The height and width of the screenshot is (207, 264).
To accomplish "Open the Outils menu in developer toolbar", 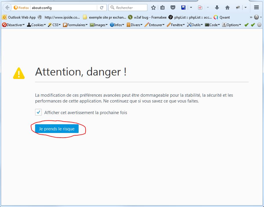I will click(195, 25).
